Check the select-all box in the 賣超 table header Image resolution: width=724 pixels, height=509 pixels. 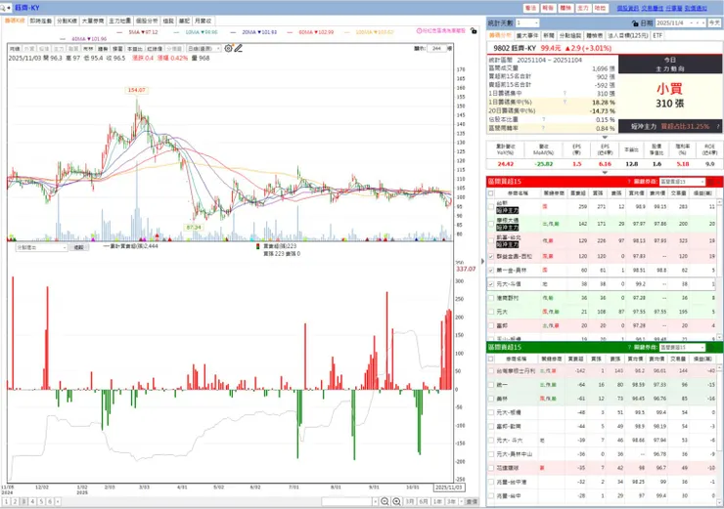click(x=491, y=359)
